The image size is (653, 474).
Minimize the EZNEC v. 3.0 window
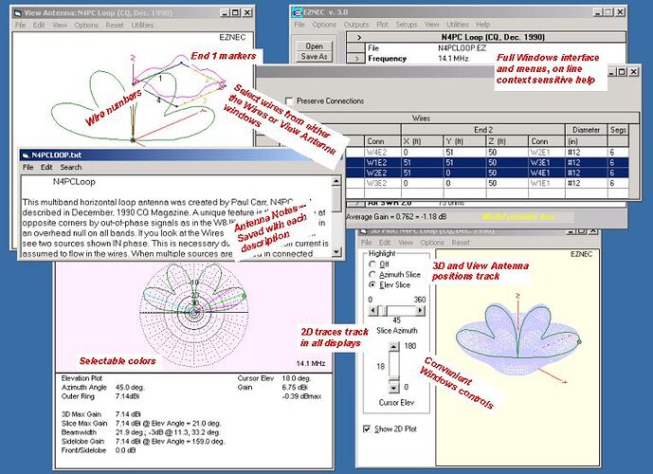pos(598,12)
